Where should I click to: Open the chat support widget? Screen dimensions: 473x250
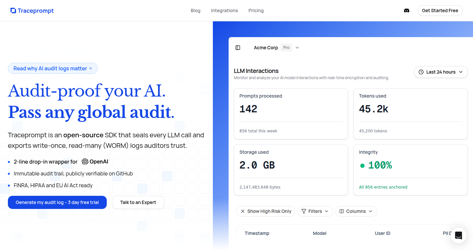tap(459, 236)
